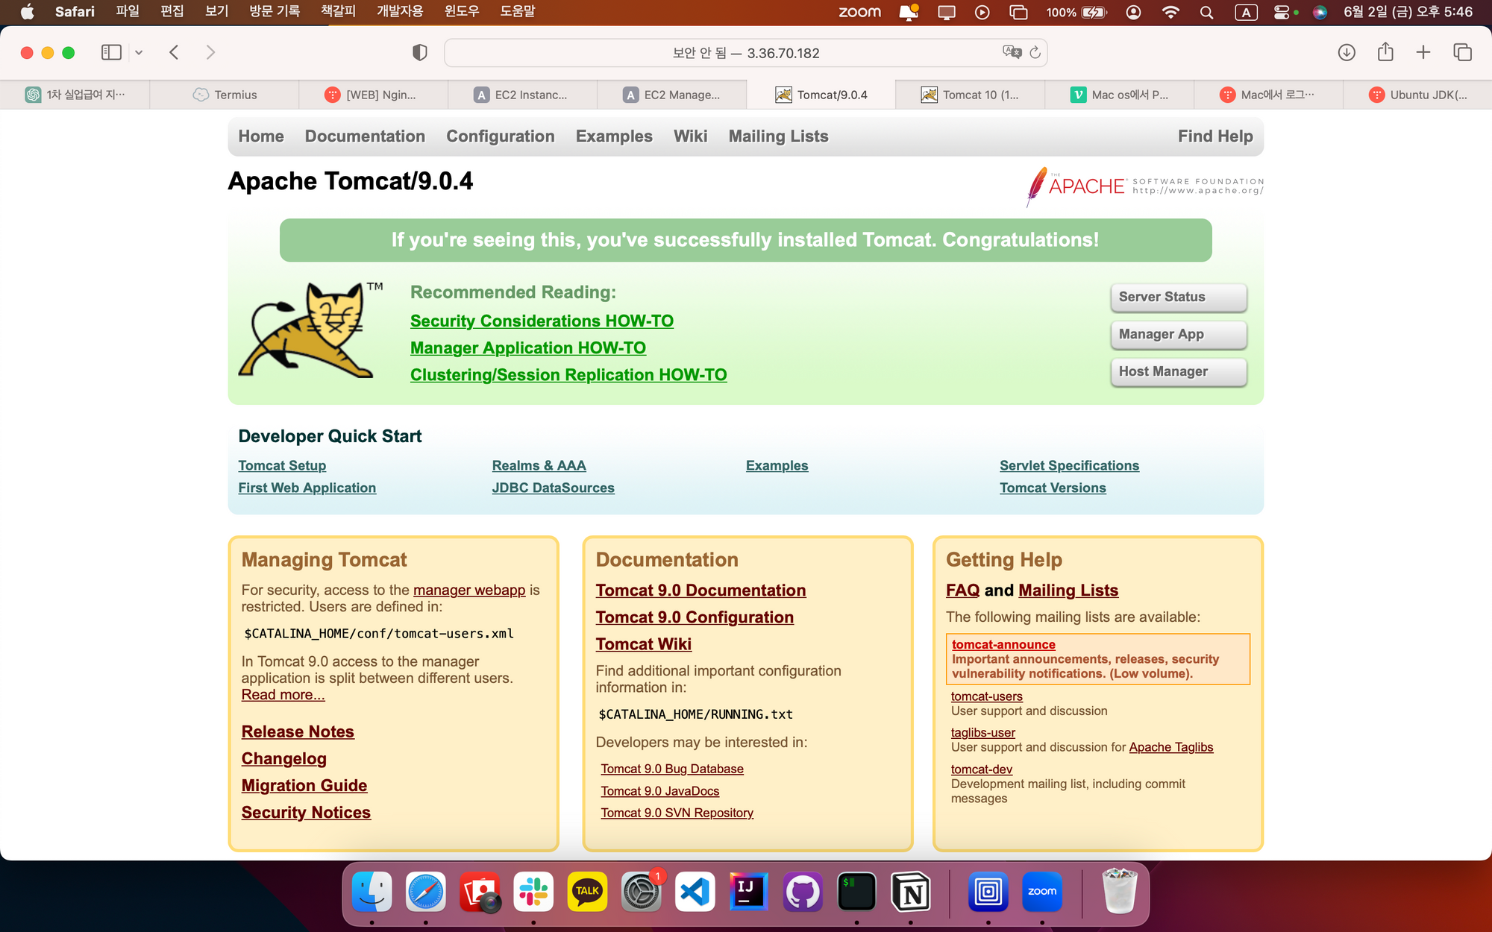Open the 보기 menu in menu bar
The width and height of the screenshot is (1492, 932).
point(217,12)
